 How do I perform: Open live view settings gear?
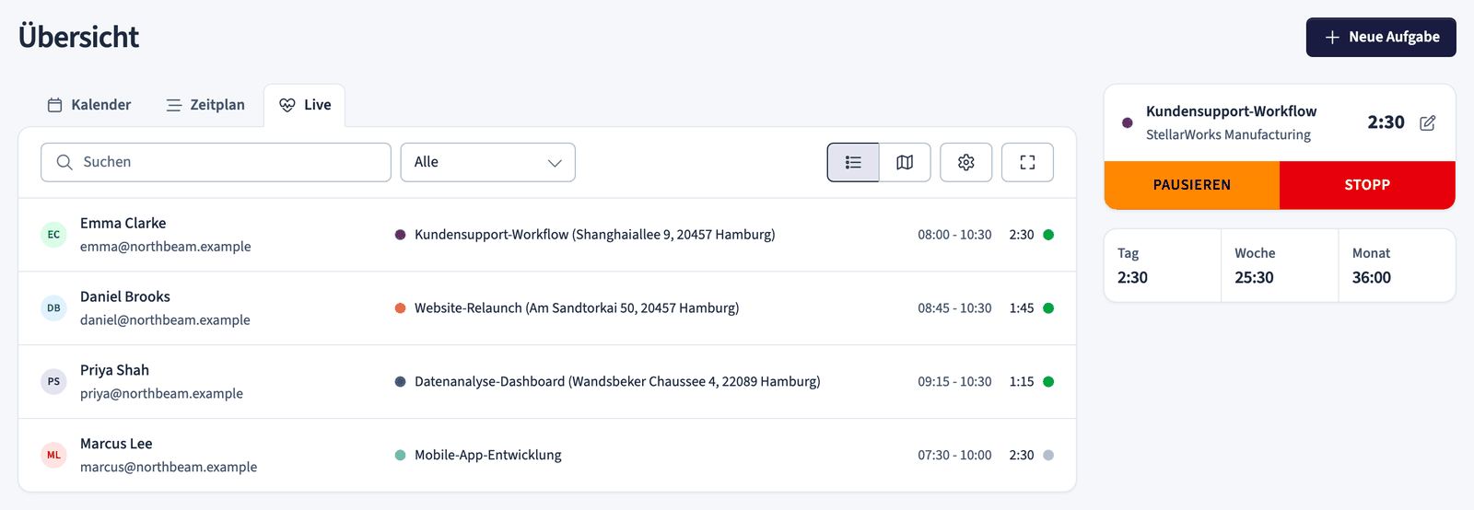tap(965, 162)
